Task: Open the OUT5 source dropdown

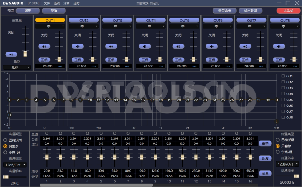Action: 184,26
